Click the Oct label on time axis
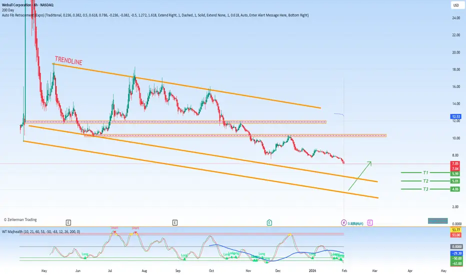This screenshot has height=275, width=466. 211,271
